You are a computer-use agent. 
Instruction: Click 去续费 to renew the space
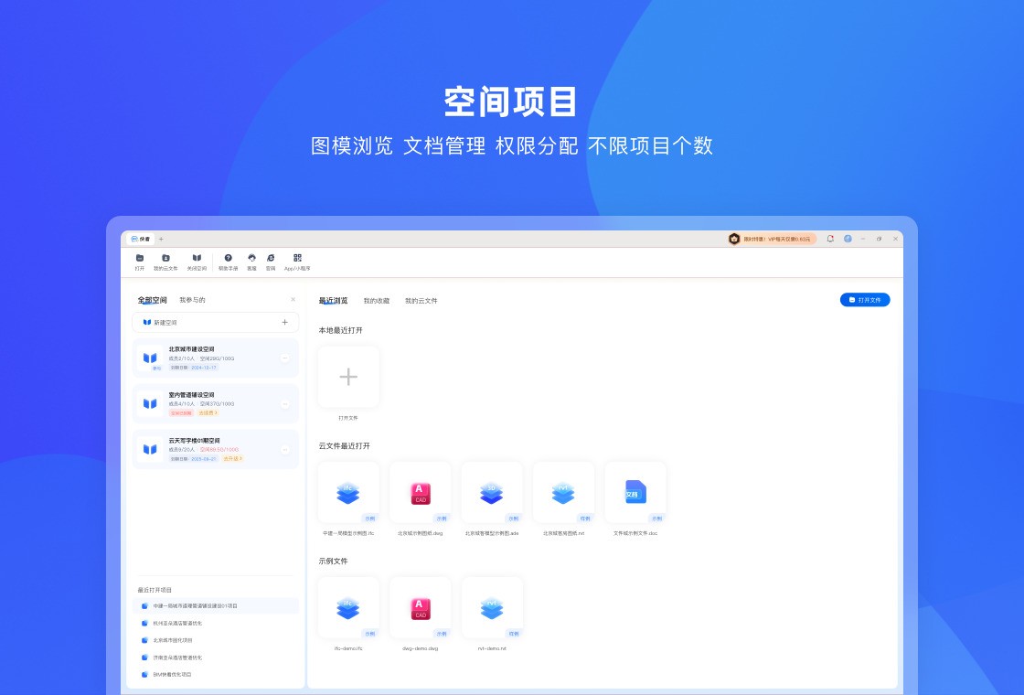[x=209, y=412]
